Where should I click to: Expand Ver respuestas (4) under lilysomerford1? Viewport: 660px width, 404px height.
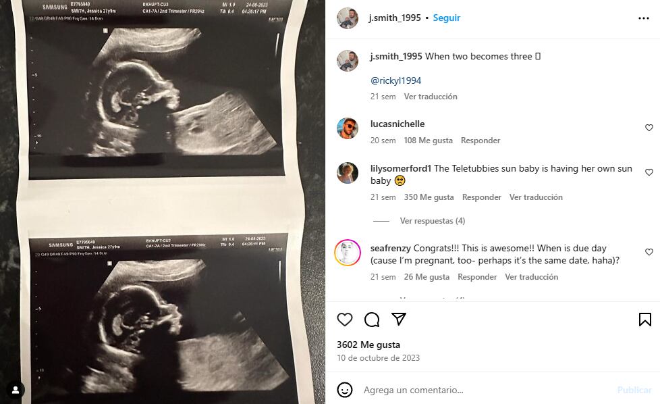click(433, 221)
